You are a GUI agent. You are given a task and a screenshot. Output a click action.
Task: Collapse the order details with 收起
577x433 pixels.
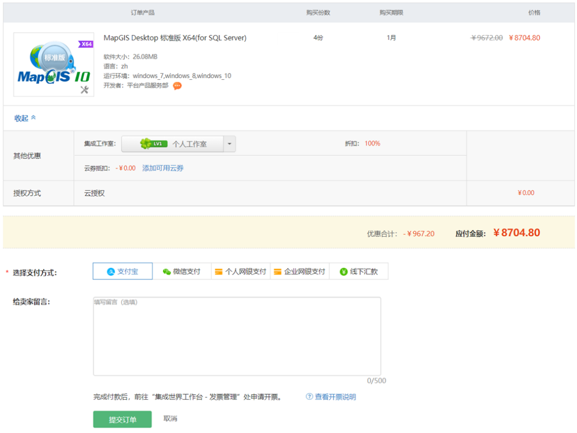[25, 118]
